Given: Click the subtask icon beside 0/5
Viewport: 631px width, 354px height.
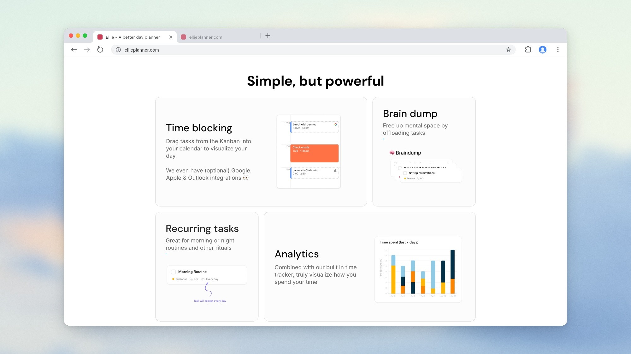Looking at the screenshot, I should [x=191, y=279].
